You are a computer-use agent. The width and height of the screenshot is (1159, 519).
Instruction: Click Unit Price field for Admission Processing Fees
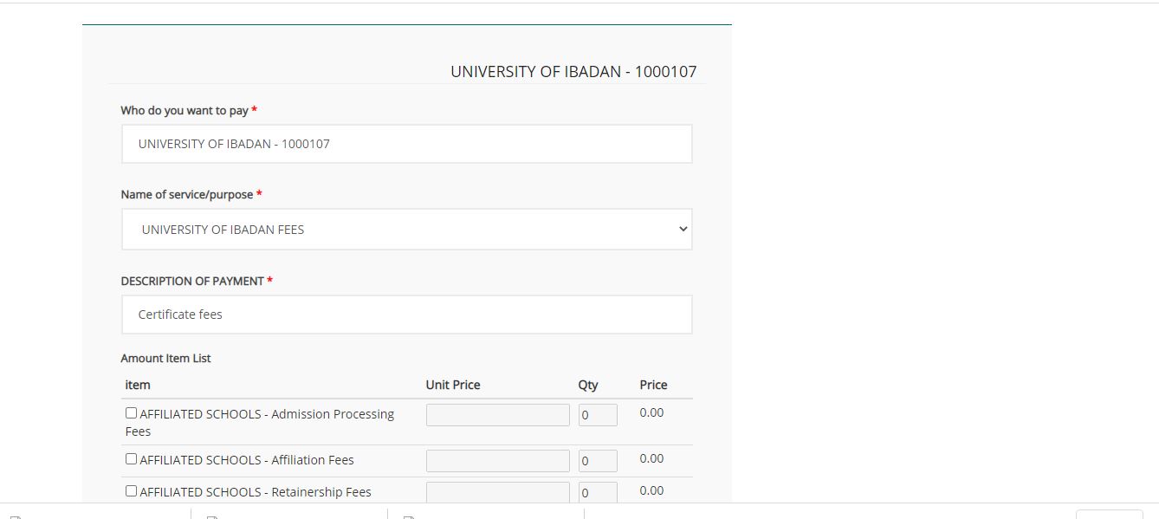497,415
